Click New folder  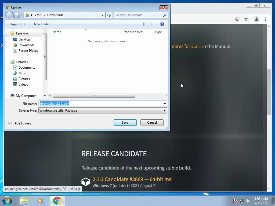click(x=42, y=24)
